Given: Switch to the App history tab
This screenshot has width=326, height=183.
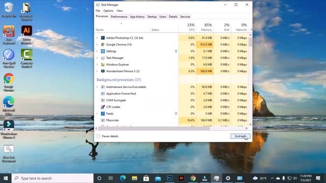Looking at the screenshot, I should [x=137, y=17].
